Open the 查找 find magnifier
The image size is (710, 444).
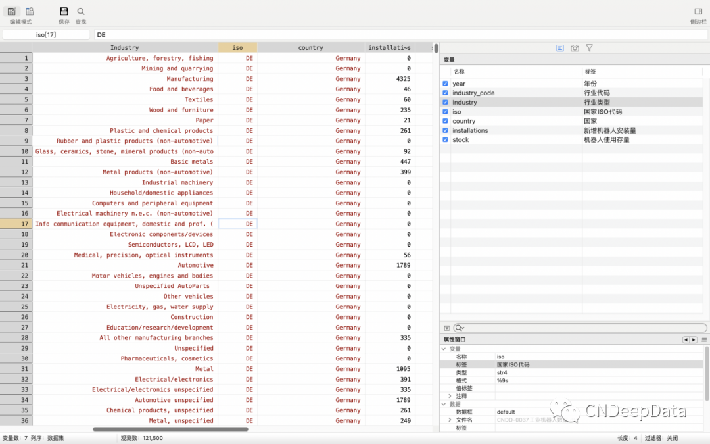click(81, 11)
